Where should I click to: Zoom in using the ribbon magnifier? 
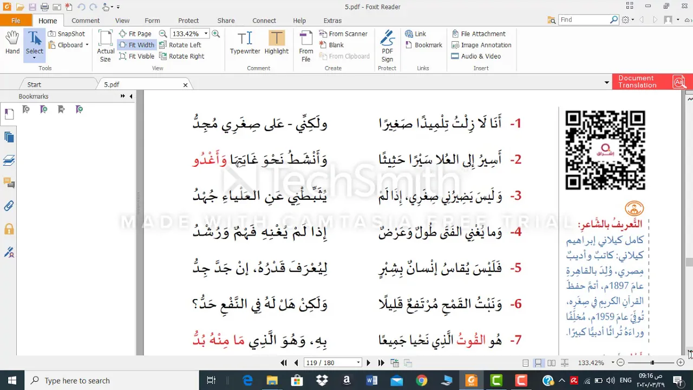click(x=215, y=34)
